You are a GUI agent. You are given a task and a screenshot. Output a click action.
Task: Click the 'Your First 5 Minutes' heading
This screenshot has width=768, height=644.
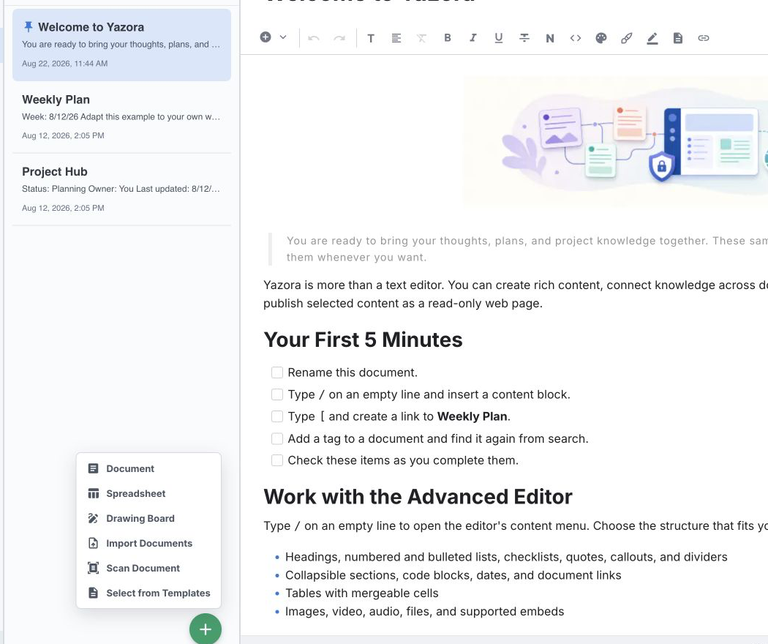(x=363, y=340)
